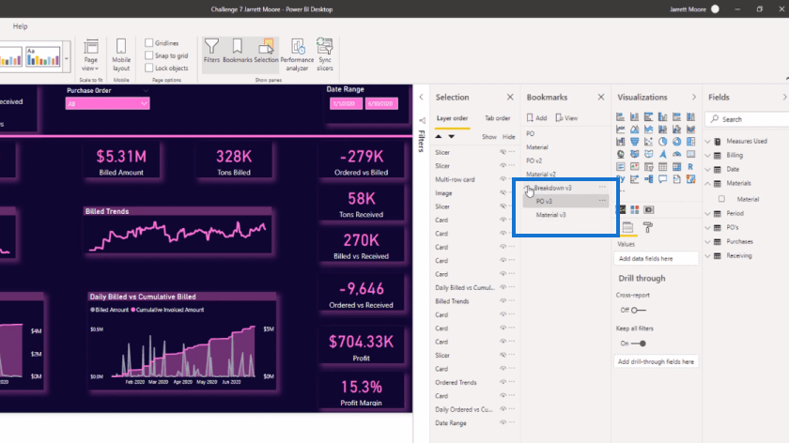This screenshot has width=789, height=443.
Task: Select the gauge visual
Action: coord(677,154)
